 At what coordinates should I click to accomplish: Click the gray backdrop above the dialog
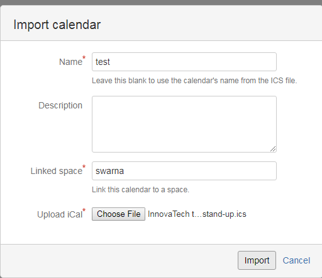(x=161, y=3)
